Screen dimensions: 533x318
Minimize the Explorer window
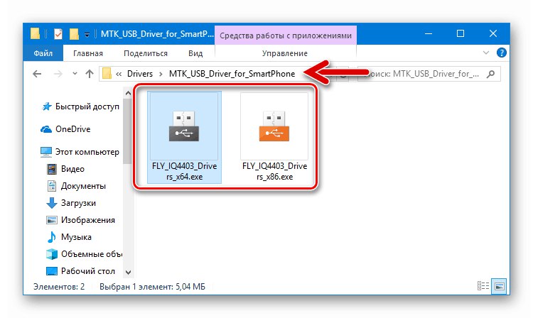pyautogui.click(x=429, y=33)
